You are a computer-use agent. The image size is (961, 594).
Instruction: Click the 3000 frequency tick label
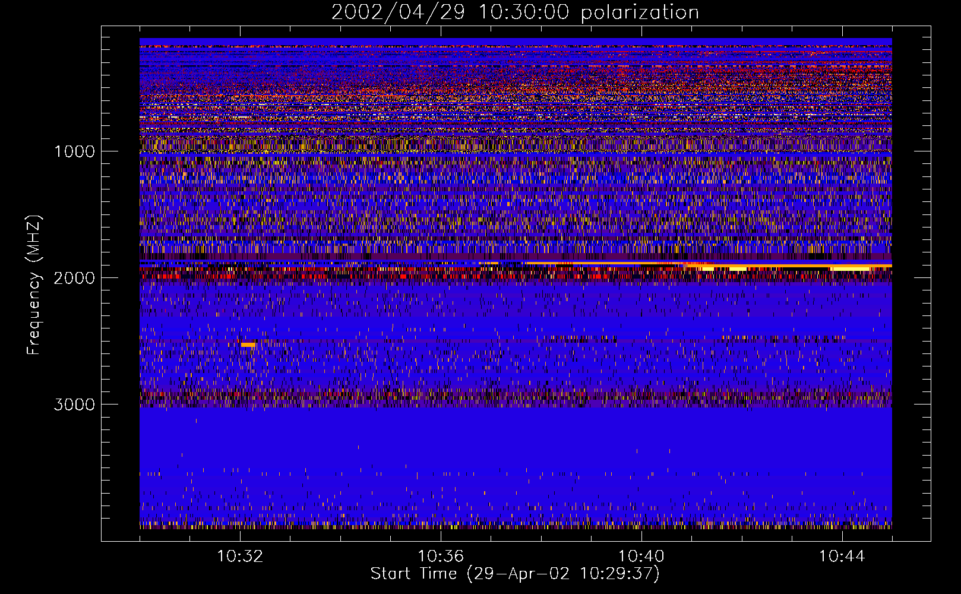coord(74,405)
